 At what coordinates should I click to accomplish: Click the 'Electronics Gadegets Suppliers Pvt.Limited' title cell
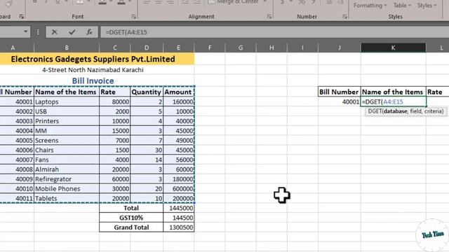coord(97,59)
